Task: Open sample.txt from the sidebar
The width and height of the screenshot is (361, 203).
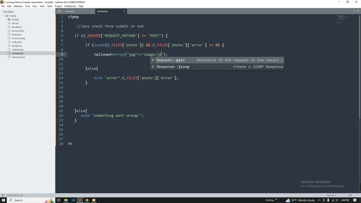Action: [x=17, y=46]
